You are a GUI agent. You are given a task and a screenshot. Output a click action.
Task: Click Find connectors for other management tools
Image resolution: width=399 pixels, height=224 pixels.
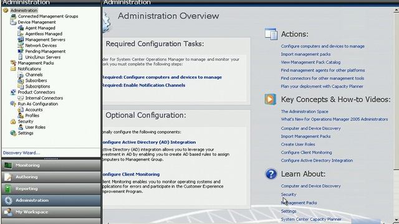pos(322,78)
